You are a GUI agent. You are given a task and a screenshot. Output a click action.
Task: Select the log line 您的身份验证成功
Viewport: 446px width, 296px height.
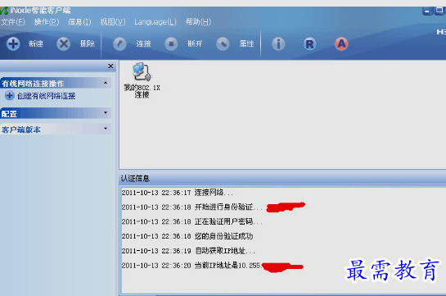(187, 236)
